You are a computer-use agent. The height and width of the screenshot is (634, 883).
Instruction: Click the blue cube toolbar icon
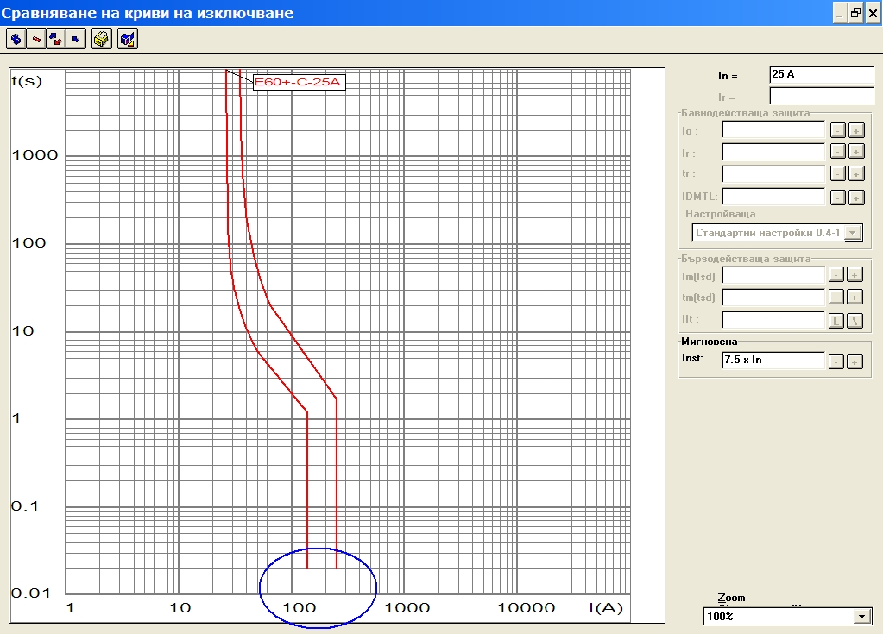click(127, 39)
